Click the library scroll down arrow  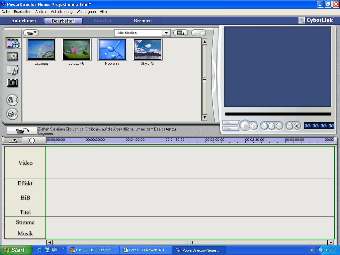(x=205, y=118)
